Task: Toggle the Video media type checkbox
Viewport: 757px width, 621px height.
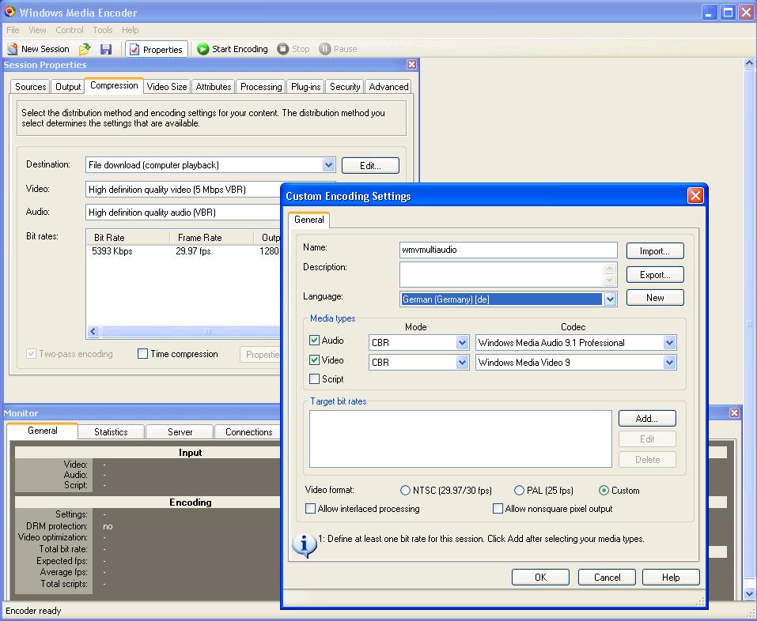Action: [314, 360]
